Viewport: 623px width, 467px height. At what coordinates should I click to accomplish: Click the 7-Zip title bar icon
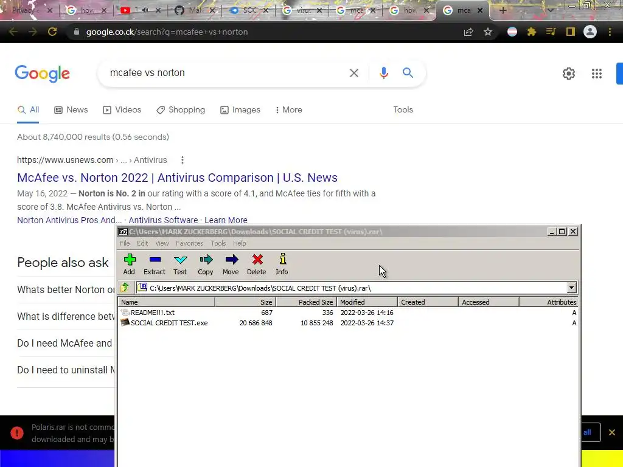(123, 232)
